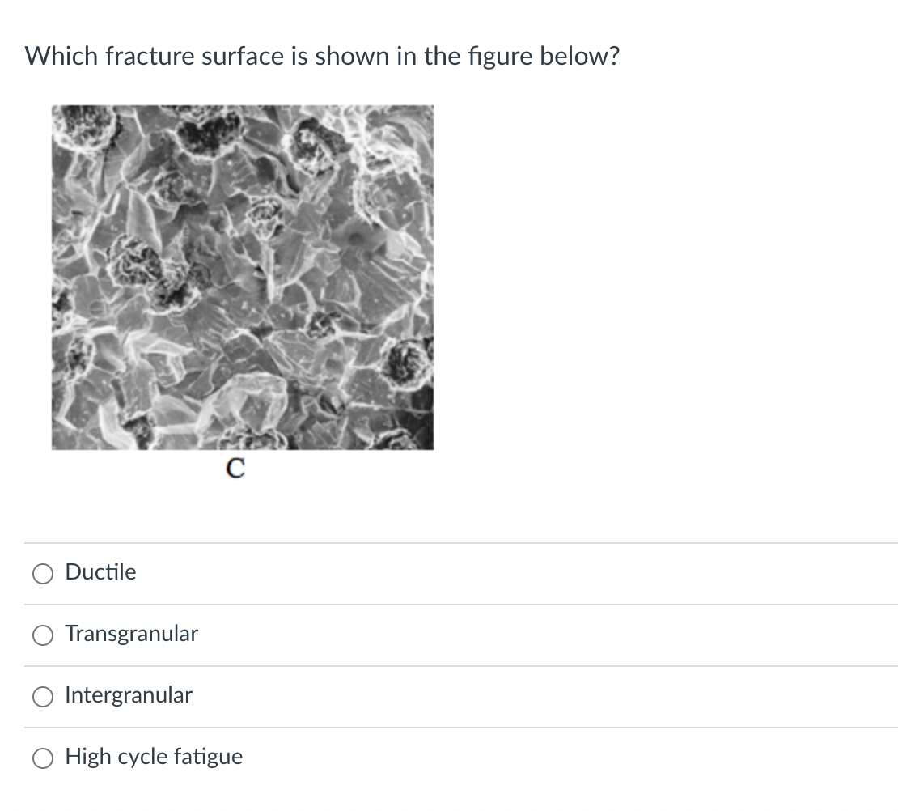Click the Ductile answer label text
This screenshot has height=811, width=898.
[101, 572]
